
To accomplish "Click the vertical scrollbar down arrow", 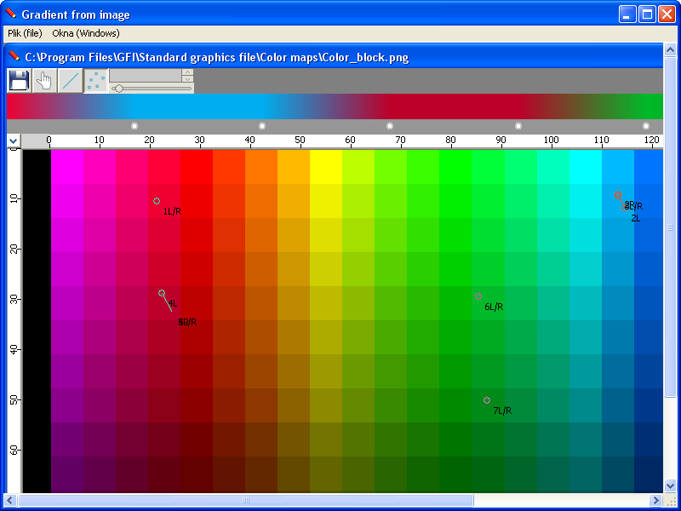I will (x=670, y=485).
